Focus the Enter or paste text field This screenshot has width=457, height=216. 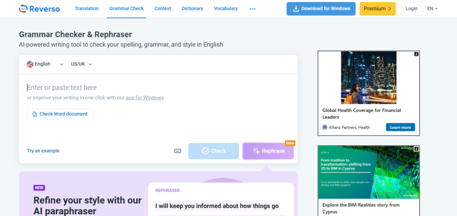coord(157,88)
